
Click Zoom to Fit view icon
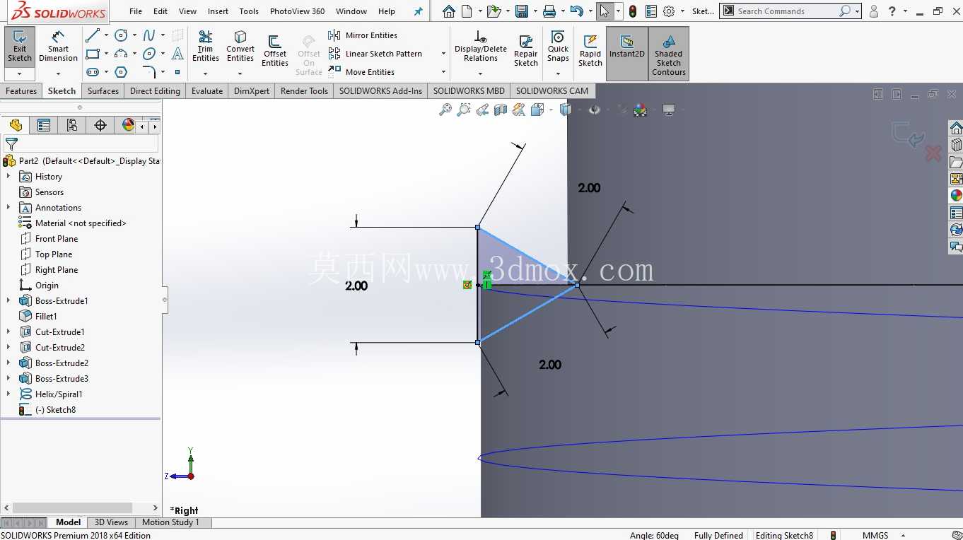[x=445, y=110]
